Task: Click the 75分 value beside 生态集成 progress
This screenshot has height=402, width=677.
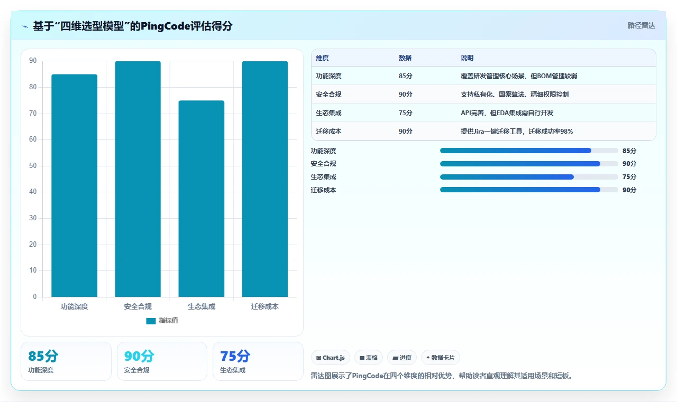Action: click(x=629, y=177)
